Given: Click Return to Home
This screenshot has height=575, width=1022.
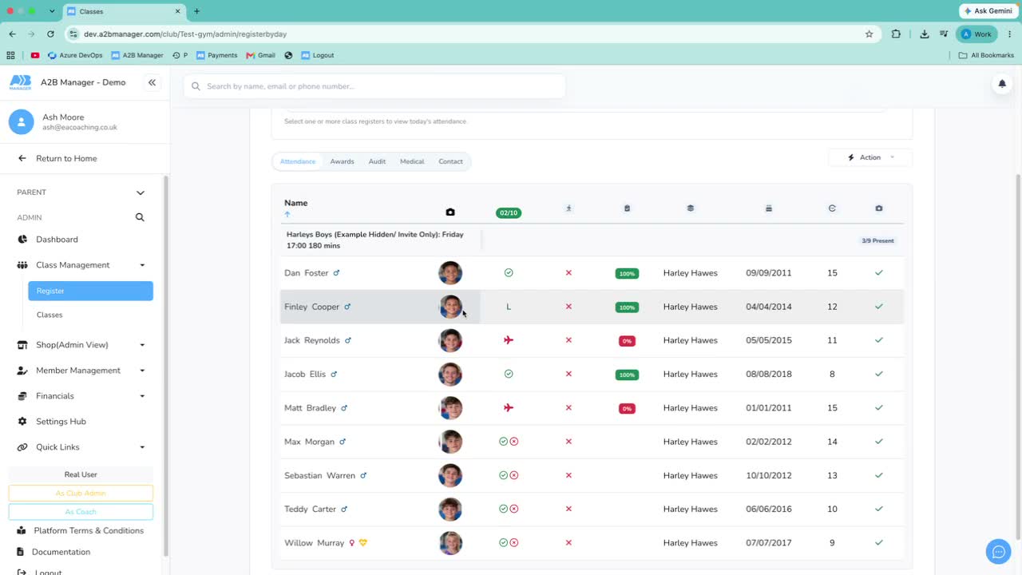Looking at the screenshot, I should pos(66,158).
